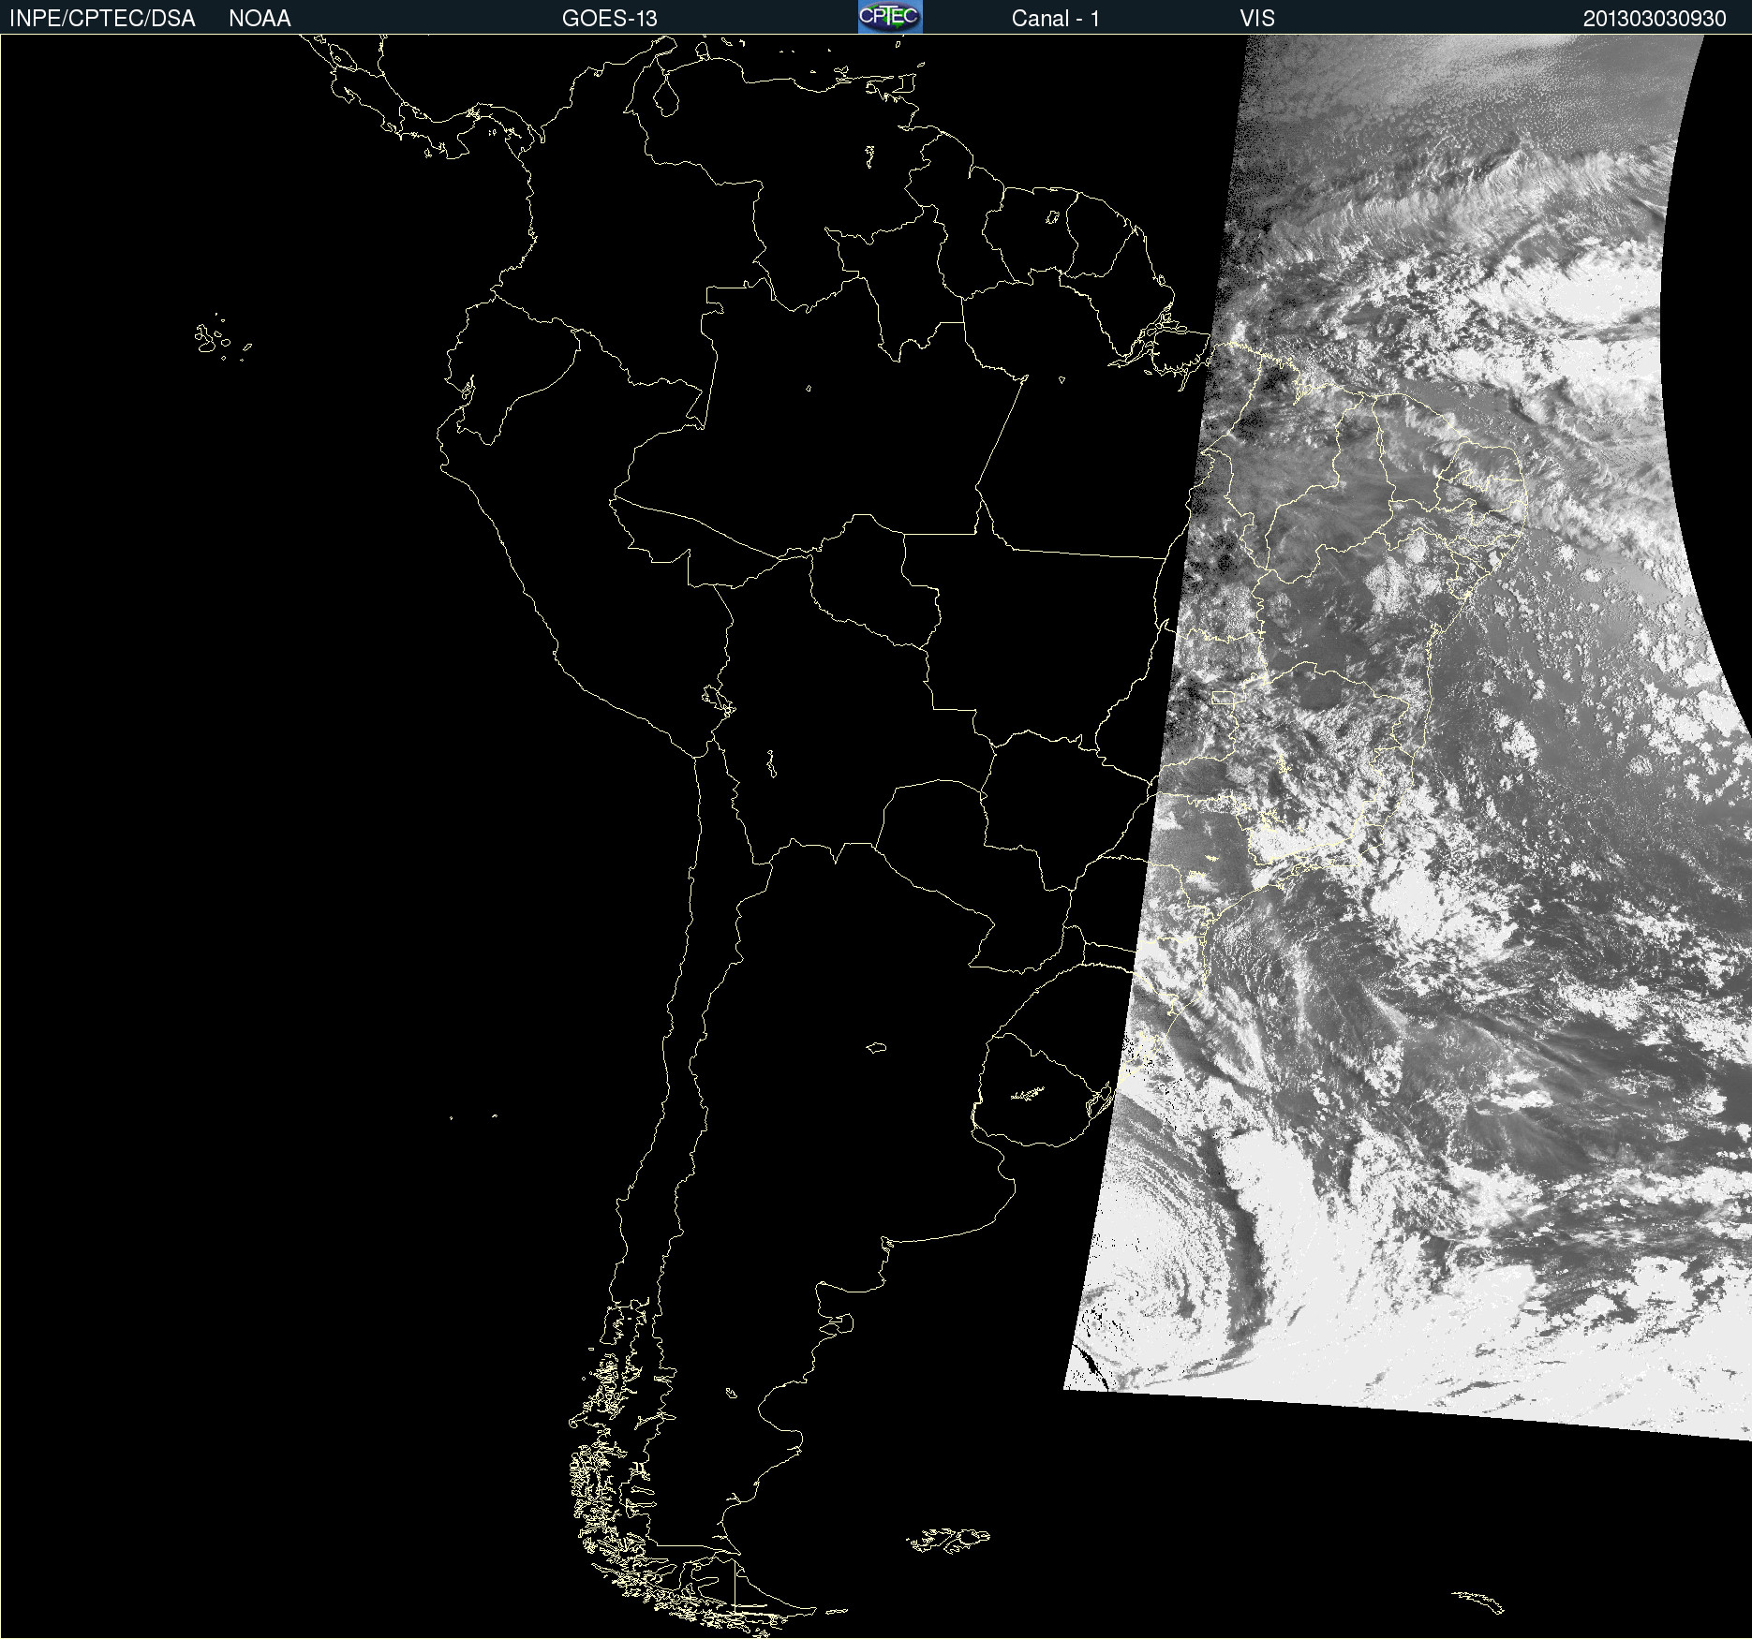Click the VIS channel label
The image size is (1752, 1639).
click(1257, 19)
